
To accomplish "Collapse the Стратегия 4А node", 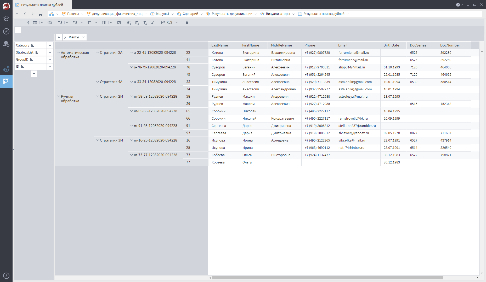I will 97,82.
